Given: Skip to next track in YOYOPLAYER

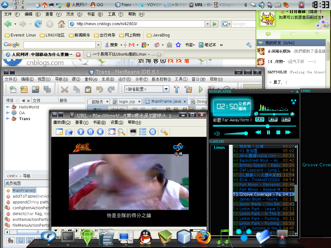Looking at the screenshot, I should click(288, 132).
